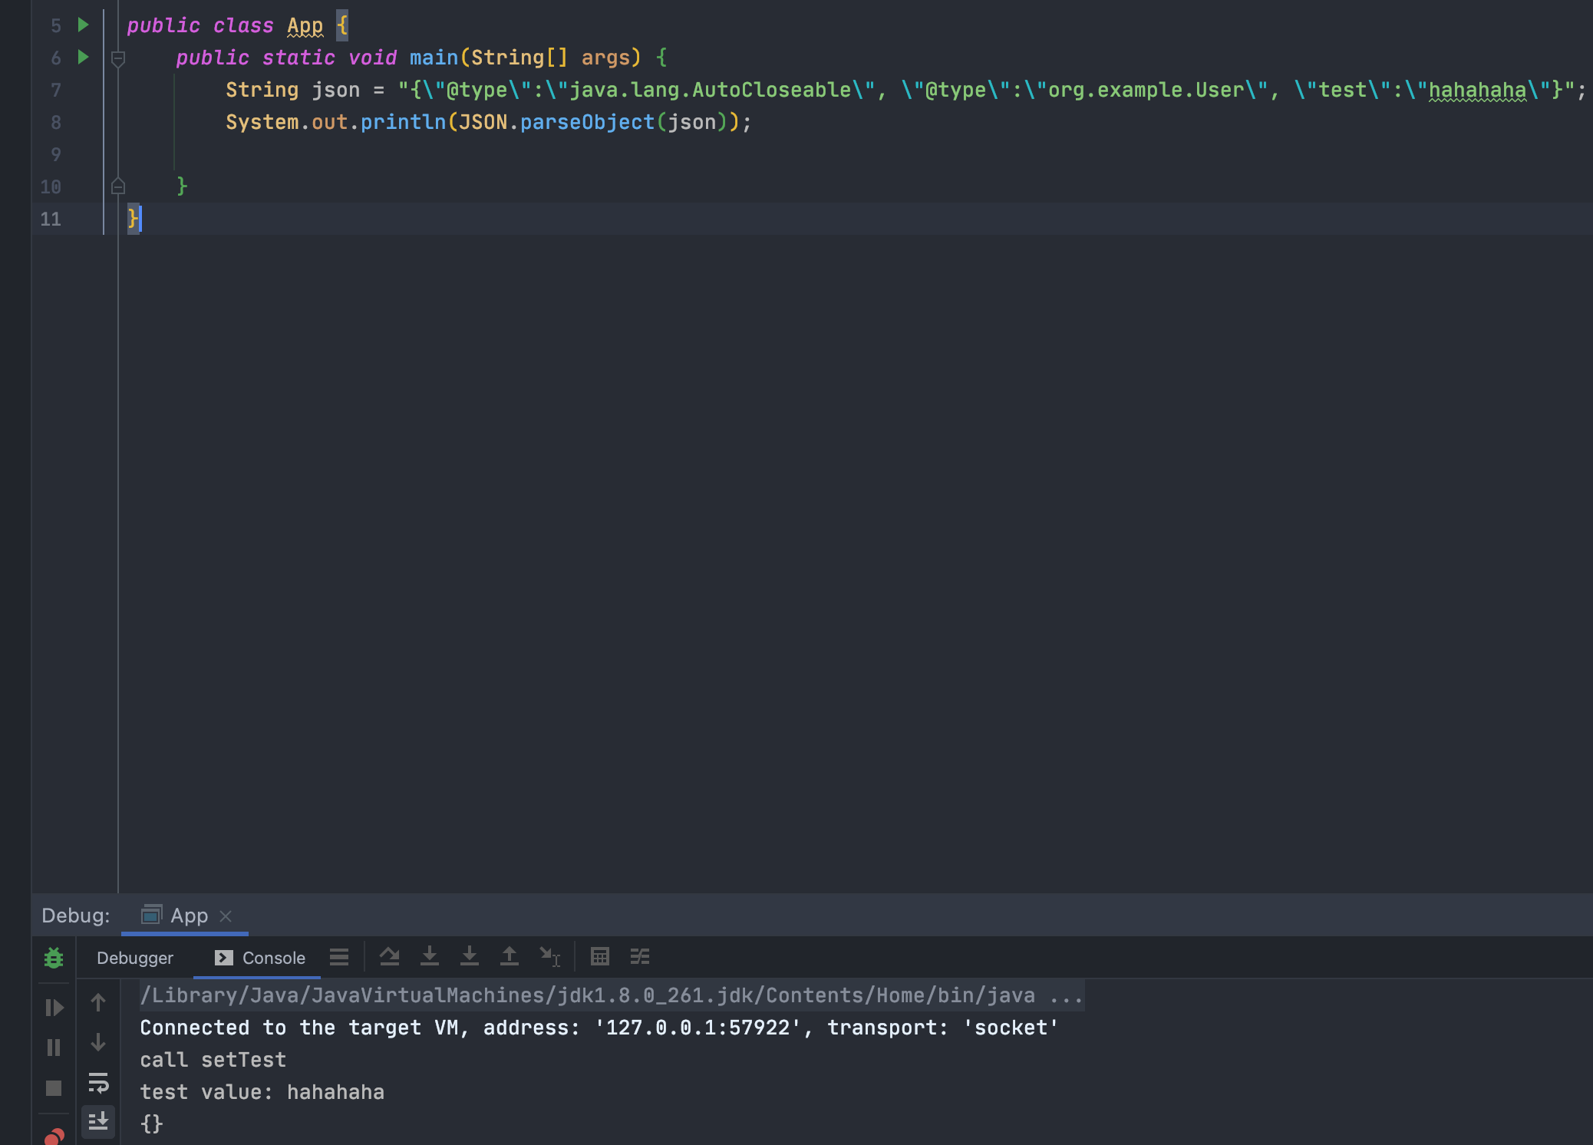
Task: Collapse the main method fold marker
Action: point(118,58)
